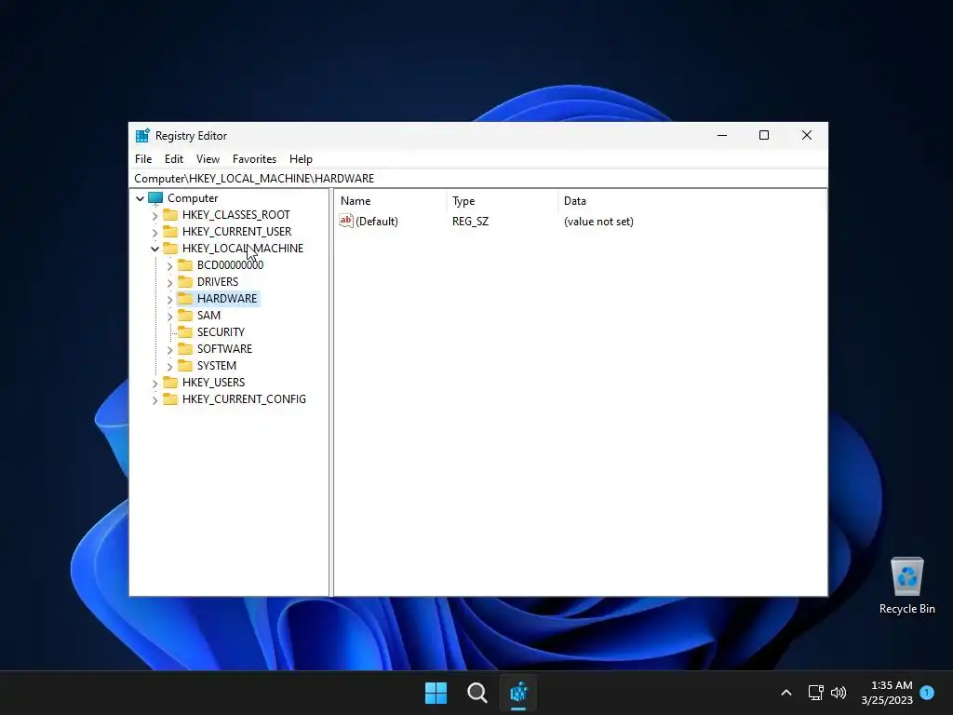The image size is (953, 715).
Task: Open the volume tray icon
Action: click(839, 693)
